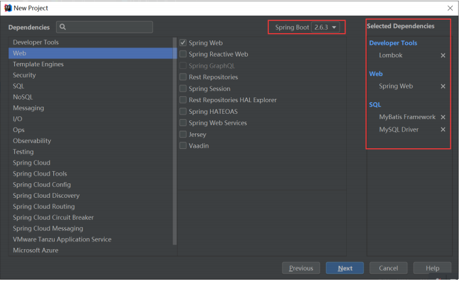Select the Web category

pos(91,53)
